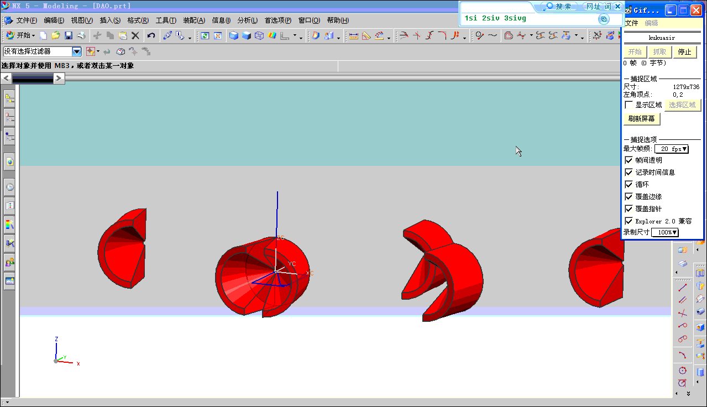This screenshot has width=707, height=407.
Task: Click the Corner fillet curve icon
Action: [443, 35]
